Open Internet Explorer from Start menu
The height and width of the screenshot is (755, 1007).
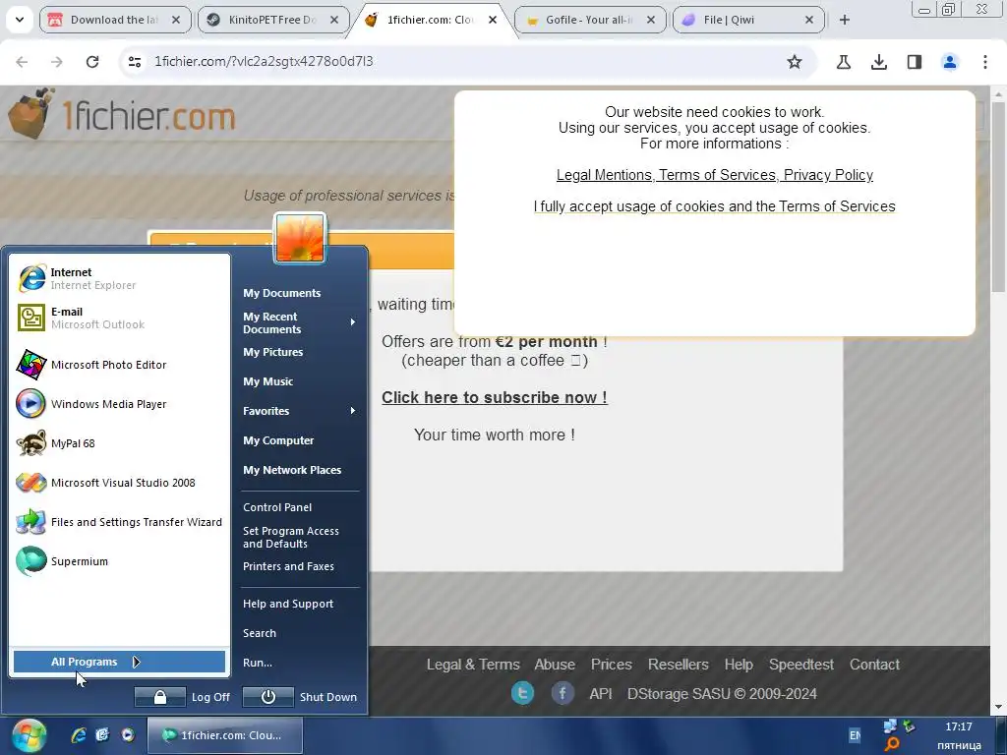119,278
